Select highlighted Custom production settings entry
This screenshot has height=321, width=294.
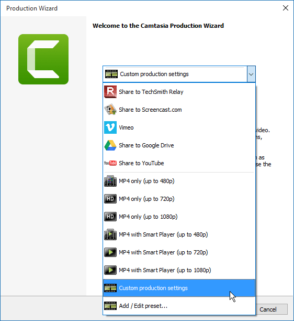click(x=179, y=288)
